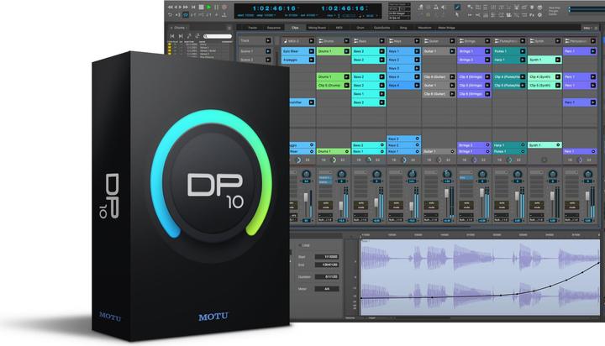Image resolution: width=605 pixels, height=346 pixels.
Task: Launch the Guitar track header play button
Action: (452, 41)
